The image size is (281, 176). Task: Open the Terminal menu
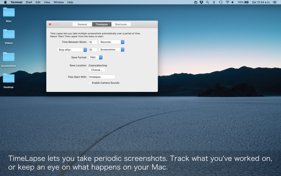[17, 2]
